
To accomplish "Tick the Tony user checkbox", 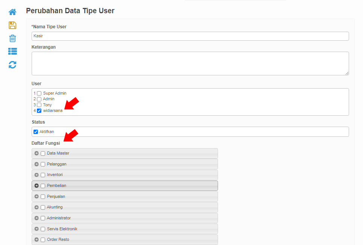I will [39, 105].
